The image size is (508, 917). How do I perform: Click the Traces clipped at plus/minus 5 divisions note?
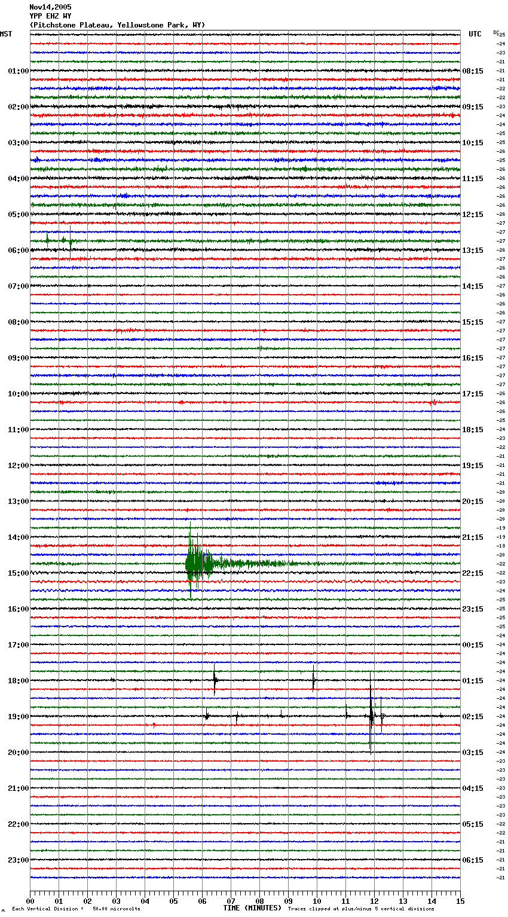point(361,909)
